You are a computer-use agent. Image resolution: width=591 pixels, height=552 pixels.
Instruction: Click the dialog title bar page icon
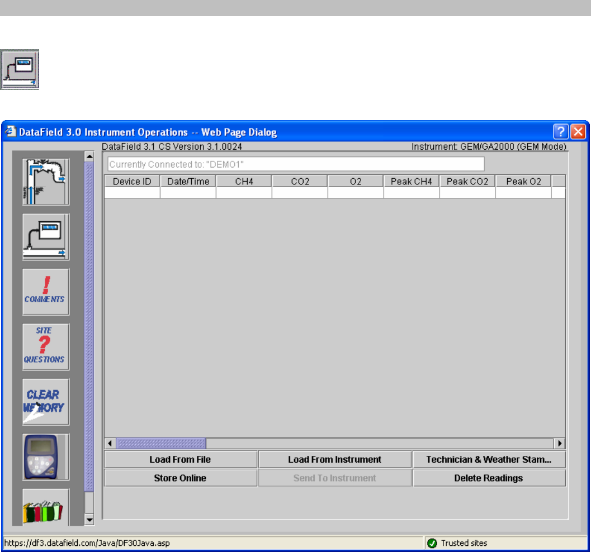[x=10, y=131]
